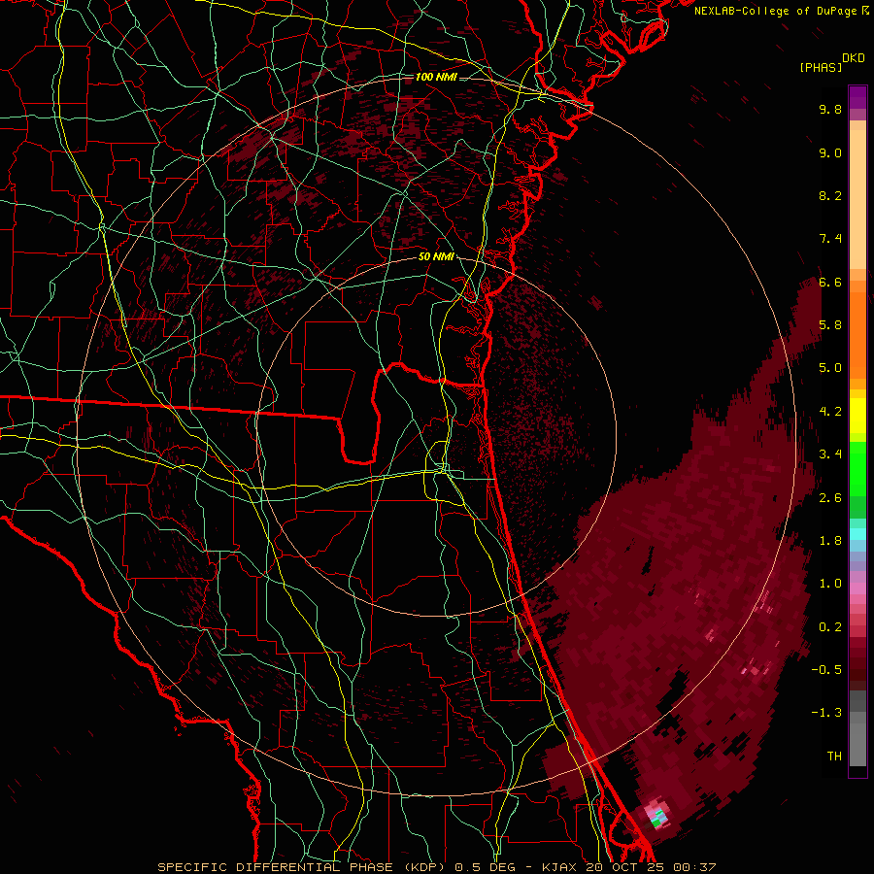Pick the yellow section of the color scale
874x874 pixels.
[x=857, y=416]
